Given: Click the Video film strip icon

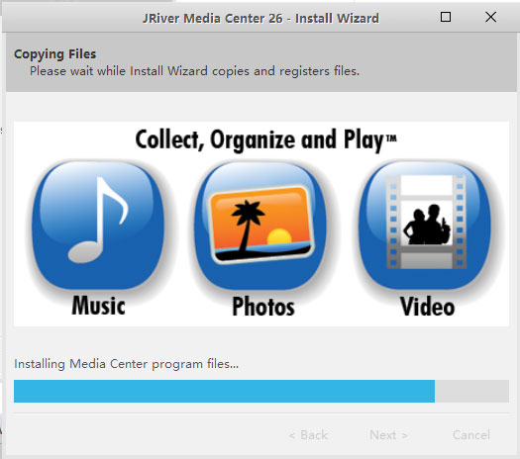Looking at the screenshot, I should click(425, 226).
